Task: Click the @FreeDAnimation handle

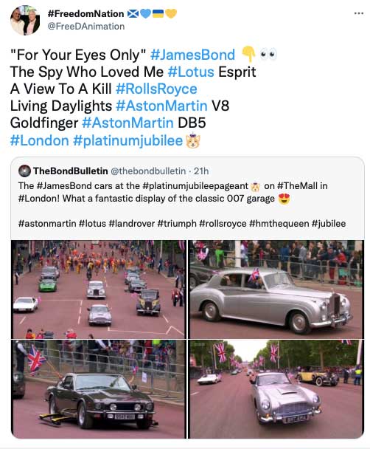Action: pyautogui.click(x=86, y=27)
